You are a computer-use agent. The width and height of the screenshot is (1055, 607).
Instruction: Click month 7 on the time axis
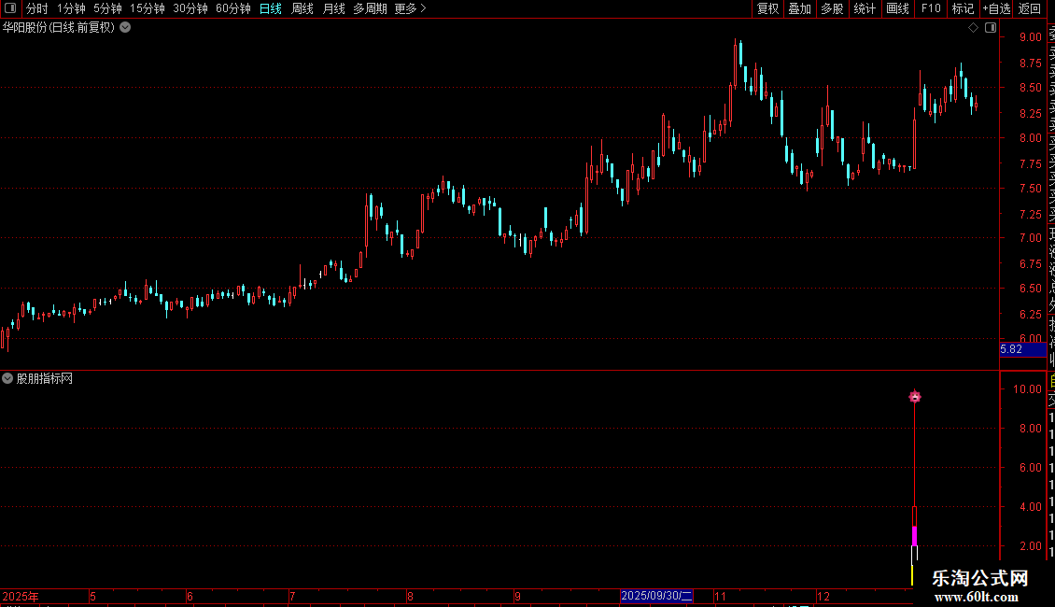coord(292,596)
